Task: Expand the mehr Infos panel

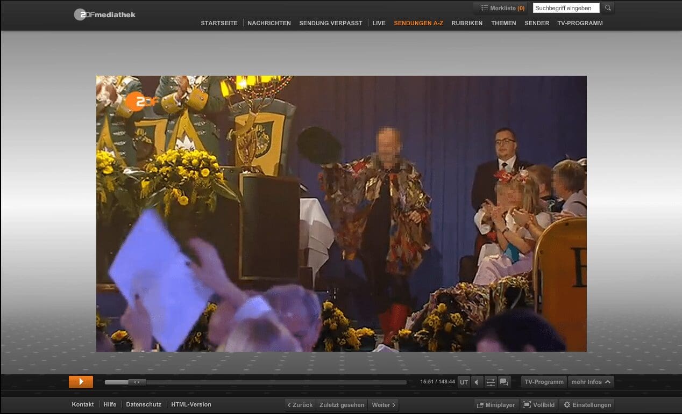Action: tap(591, 382)
